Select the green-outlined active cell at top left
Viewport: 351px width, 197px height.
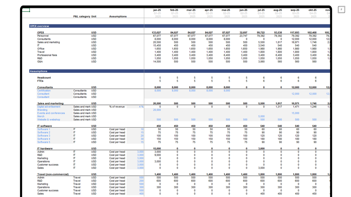pyautogui.click(x=26, y=10)
